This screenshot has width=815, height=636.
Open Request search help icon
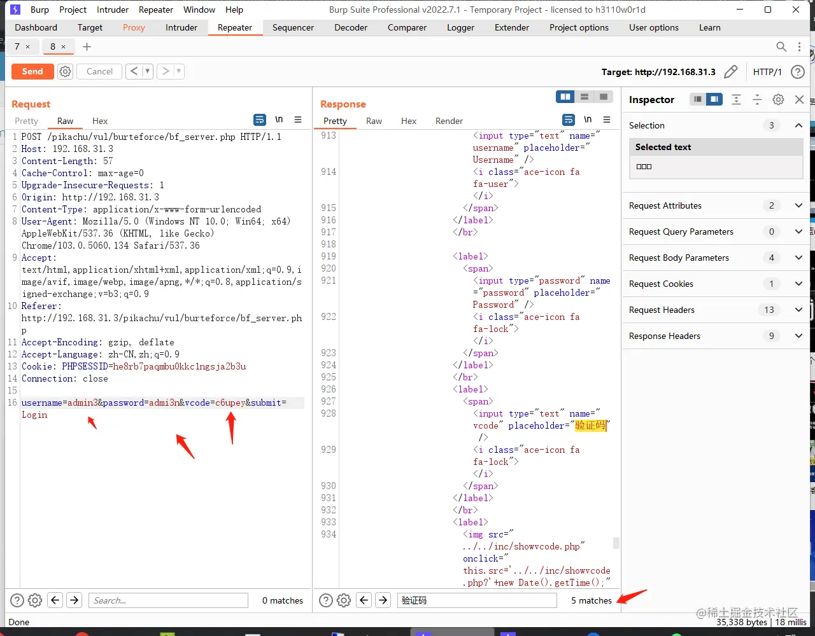click(x=17, y=600)
